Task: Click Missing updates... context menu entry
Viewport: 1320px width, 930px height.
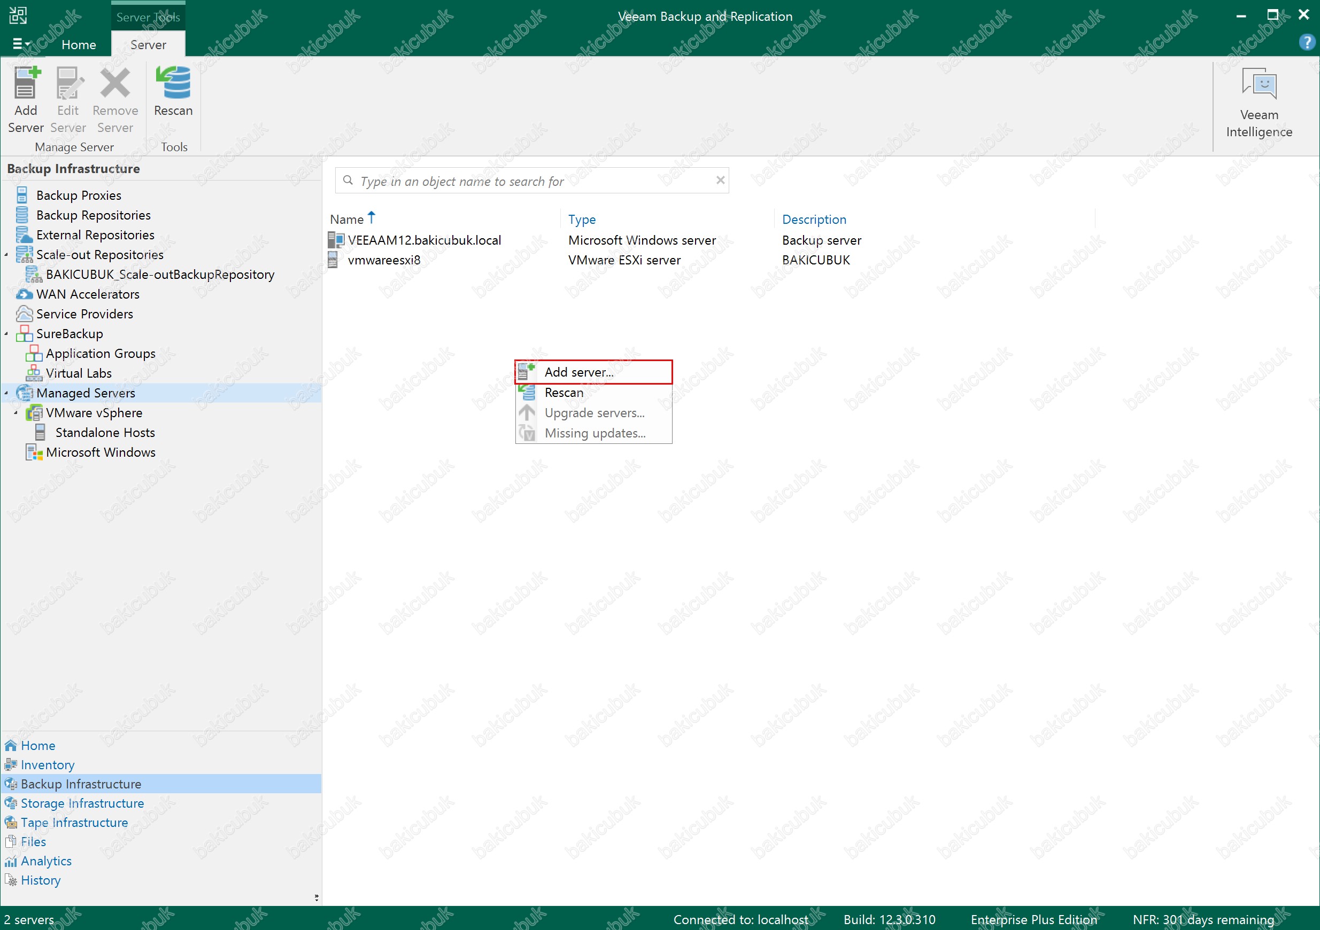Action: [593, 434]
